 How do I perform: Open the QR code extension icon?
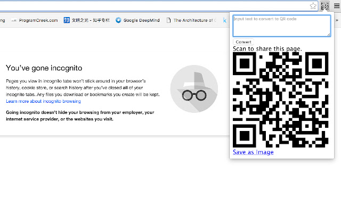click(325, 6)
